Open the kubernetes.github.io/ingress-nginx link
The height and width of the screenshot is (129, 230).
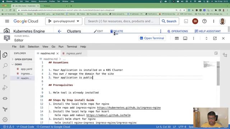point(129,107)
